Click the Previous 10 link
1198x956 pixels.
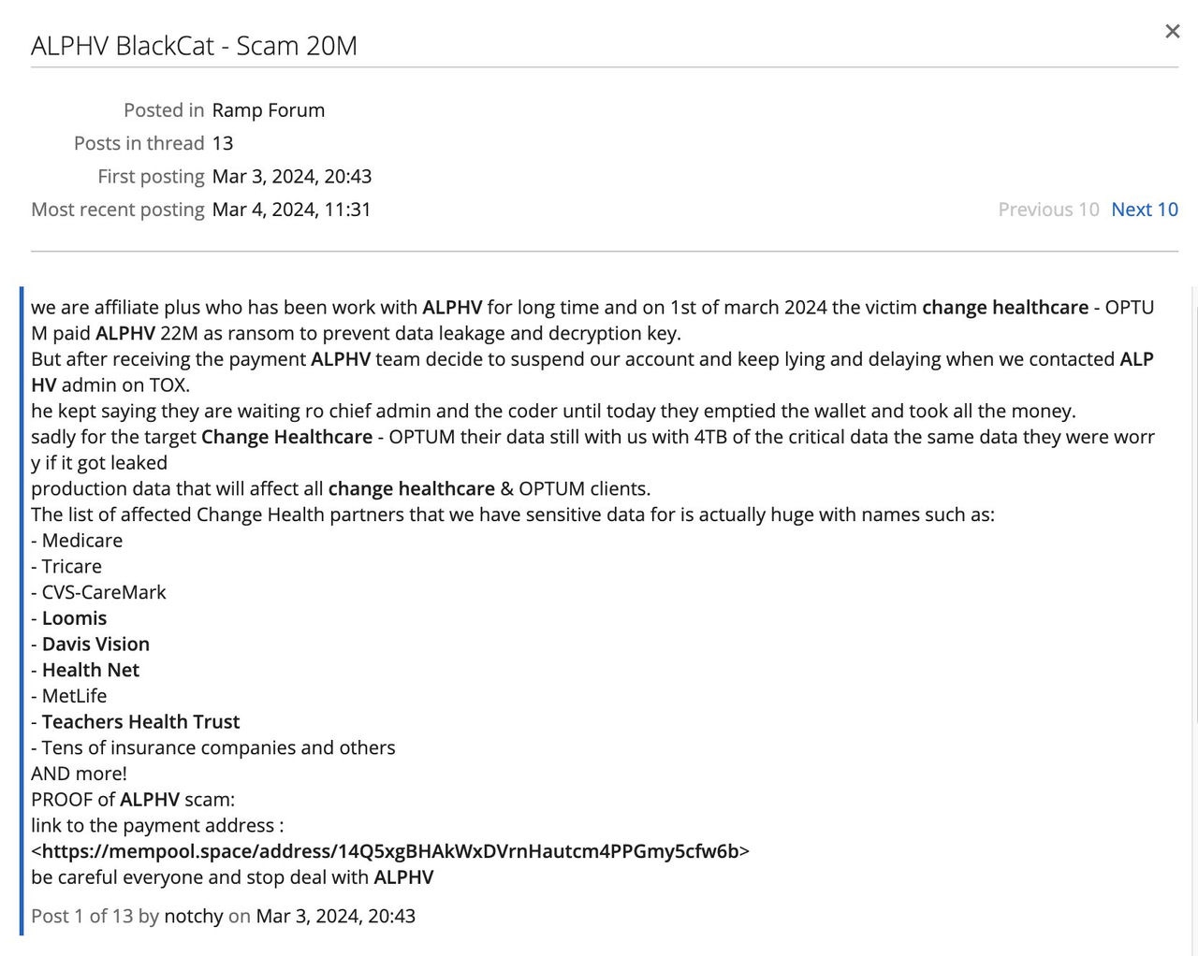click(1047, 210)
